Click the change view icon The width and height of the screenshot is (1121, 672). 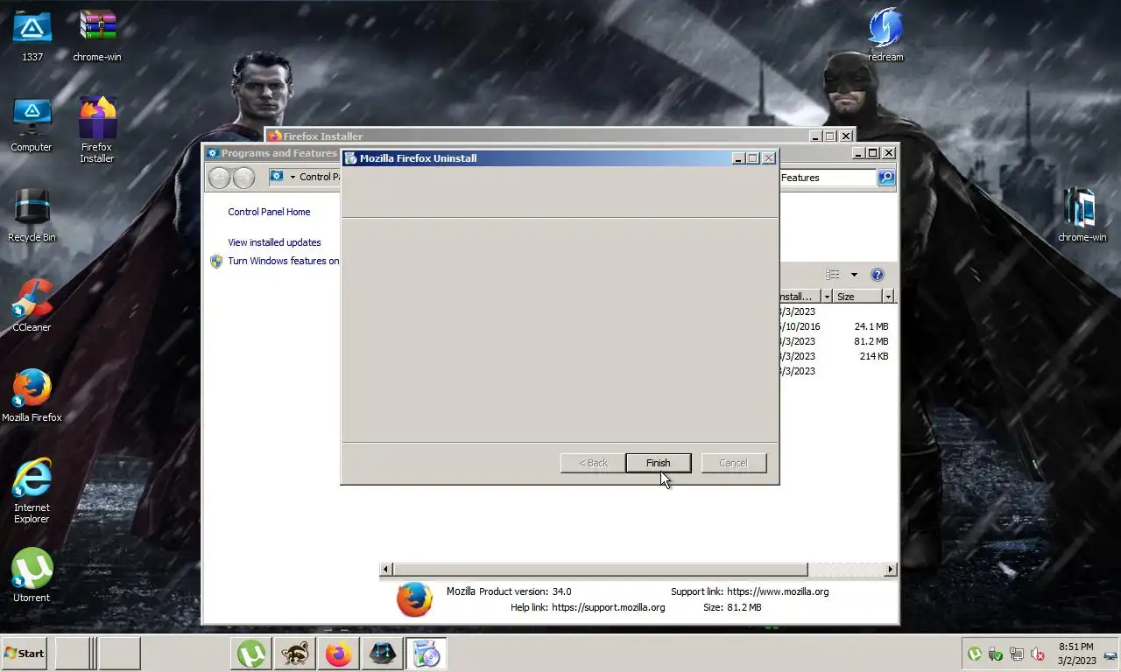pyautogui.click(x=833, y=275)
